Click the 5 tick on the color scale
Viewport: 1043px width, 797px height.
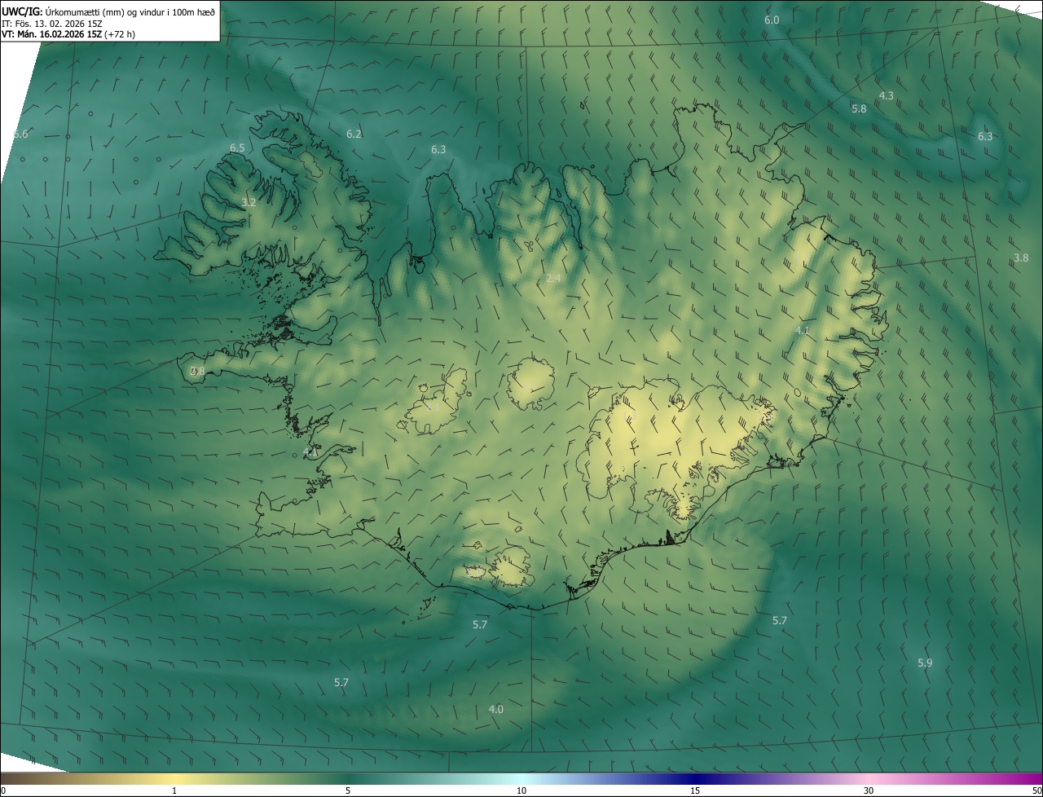click(x=348, y=791)
